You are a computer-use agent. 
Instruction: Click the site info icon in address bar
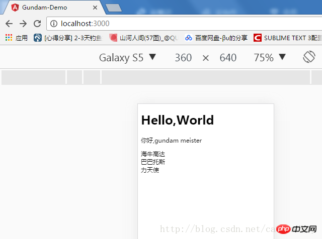[54, 24]
